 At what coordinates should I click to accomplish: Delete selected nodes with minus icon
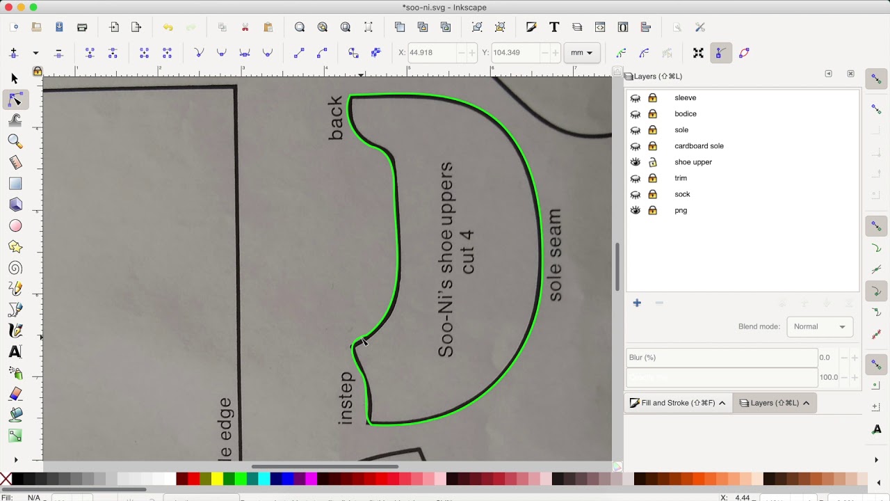coord(58,53)
